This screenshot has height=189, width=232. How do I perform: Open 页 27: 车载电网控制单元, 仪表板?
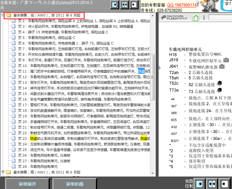click(44, 161)
